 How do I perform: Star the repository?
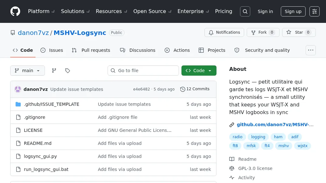299,32
